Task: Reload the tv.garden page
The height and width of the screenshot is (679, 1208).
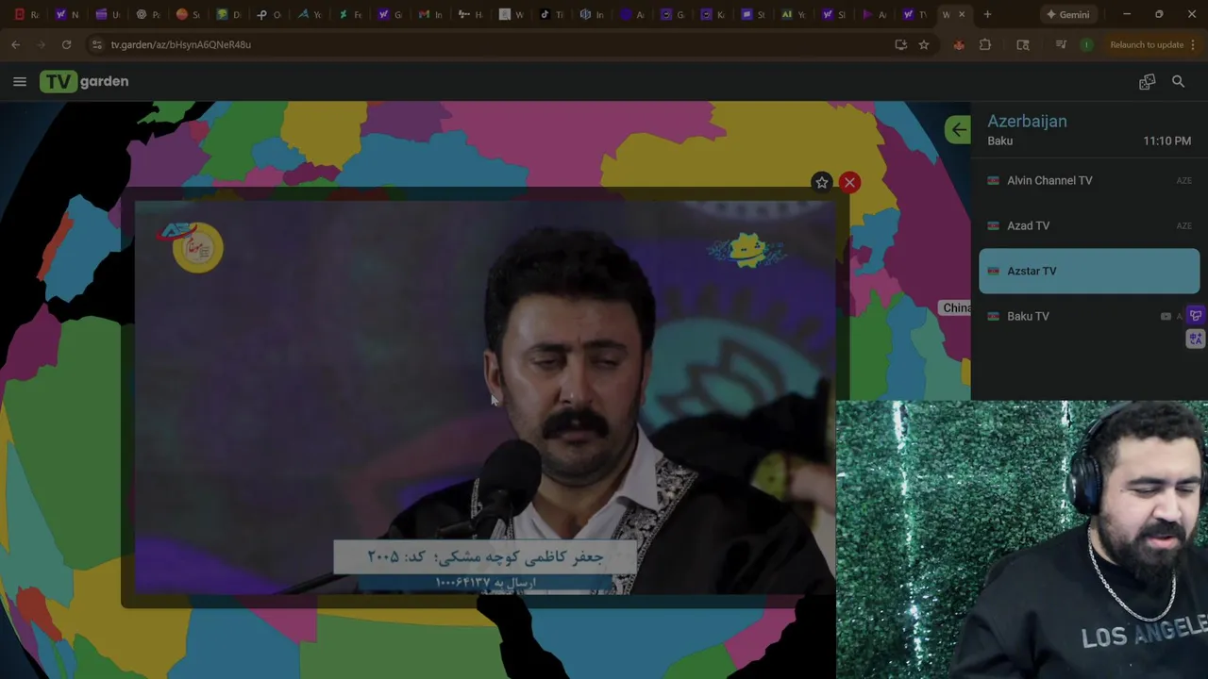Action: point(66,44)
